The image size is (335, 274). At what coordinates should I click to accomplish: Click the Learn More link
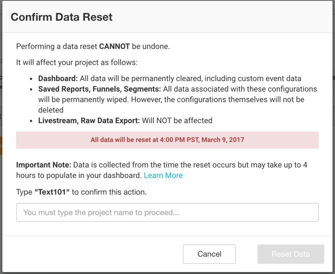(x=163, y=175)
